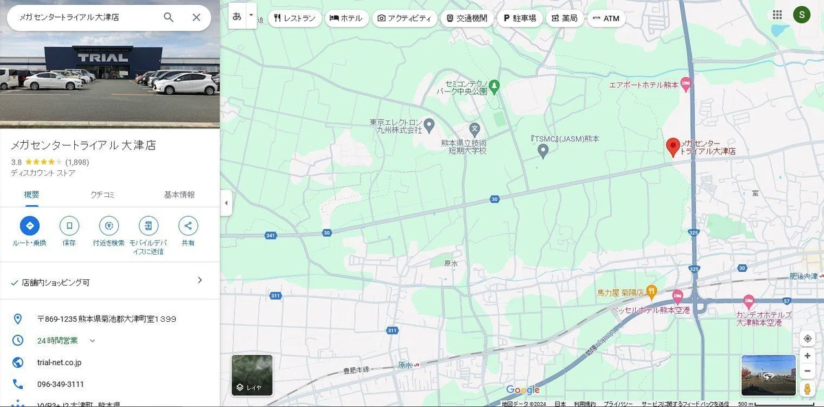The width and height of the screenshot is (824, 407).
Task: Filter by 薬局 chip
Action: pyautogui.click(x=564, y=19)
